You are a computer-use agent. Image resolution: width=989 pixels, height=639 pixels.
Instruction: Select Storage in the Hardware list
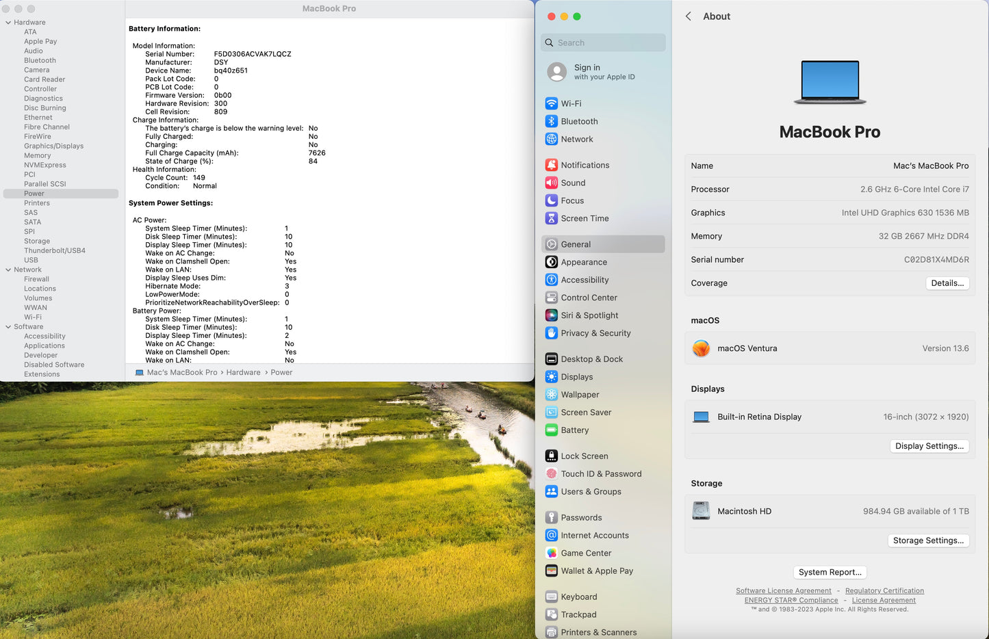pos(37,241)
